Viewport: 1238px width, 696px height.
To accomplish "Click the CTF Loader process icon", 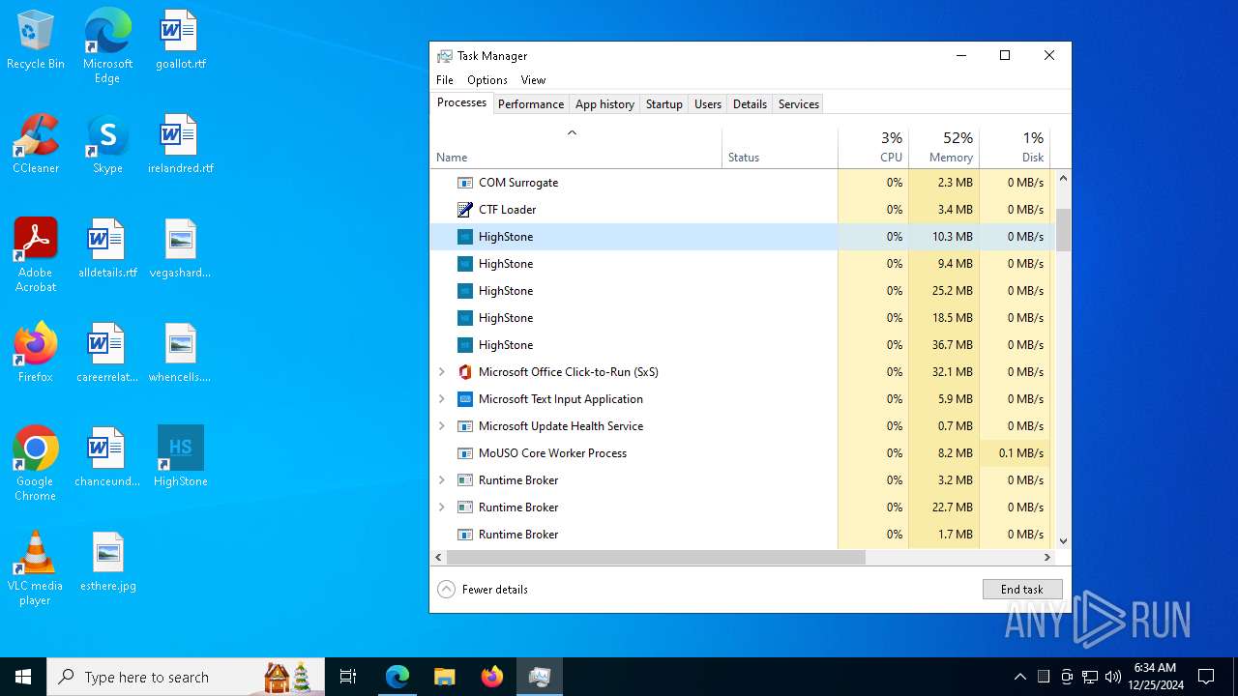I will pyautogui.click(x=465, y=210).
